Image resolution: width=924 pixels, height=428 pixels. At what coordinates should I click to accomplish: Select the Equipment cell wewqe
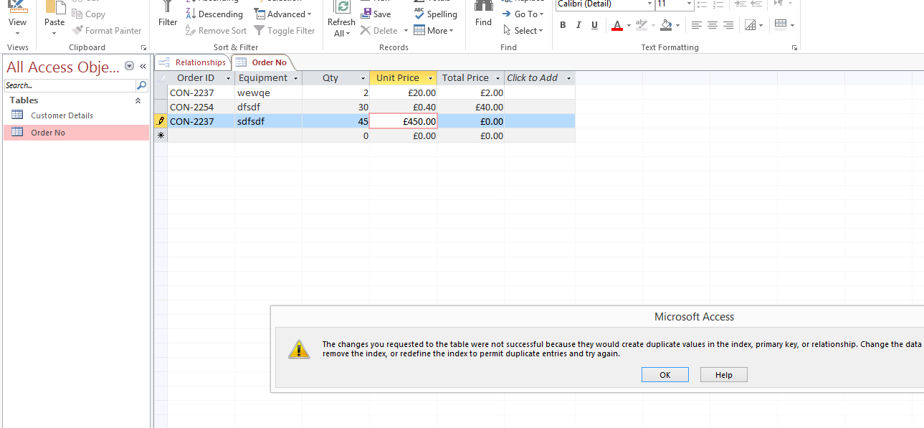point(268,92)
